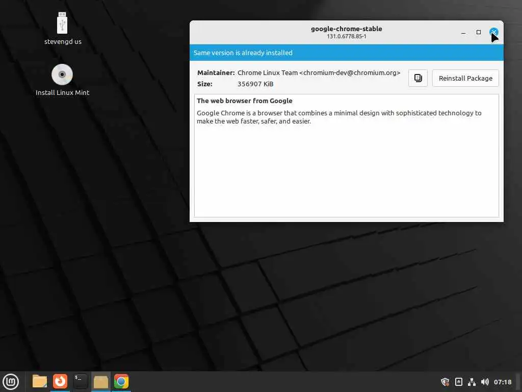Click the Size label
The height and width of the screenshot is (392, 522).
point(205,84)
